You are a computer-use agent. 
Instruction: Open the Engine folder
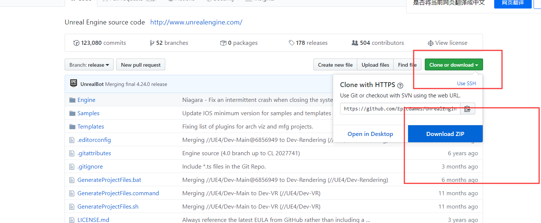pos(86,100)
